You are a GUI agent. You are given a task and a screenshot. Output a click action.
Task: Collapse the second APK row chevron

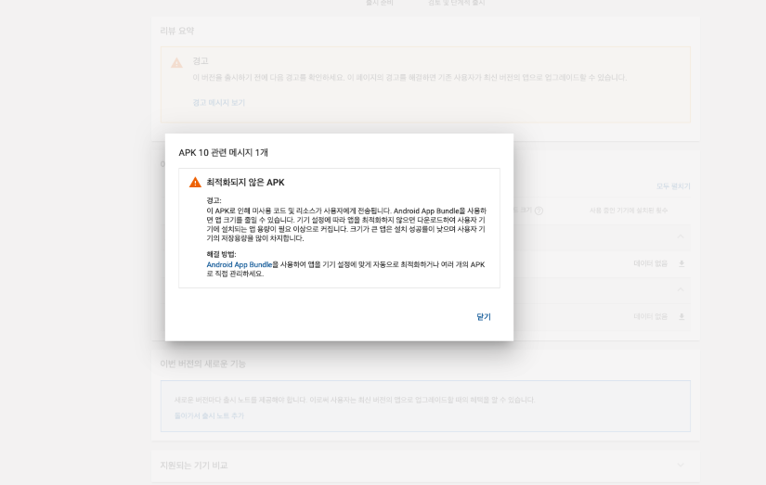point(681,290)
